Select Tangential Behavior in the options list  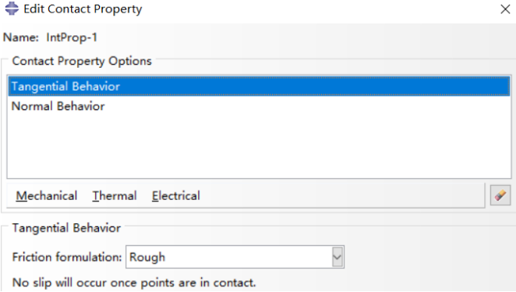tap(259, 87)
